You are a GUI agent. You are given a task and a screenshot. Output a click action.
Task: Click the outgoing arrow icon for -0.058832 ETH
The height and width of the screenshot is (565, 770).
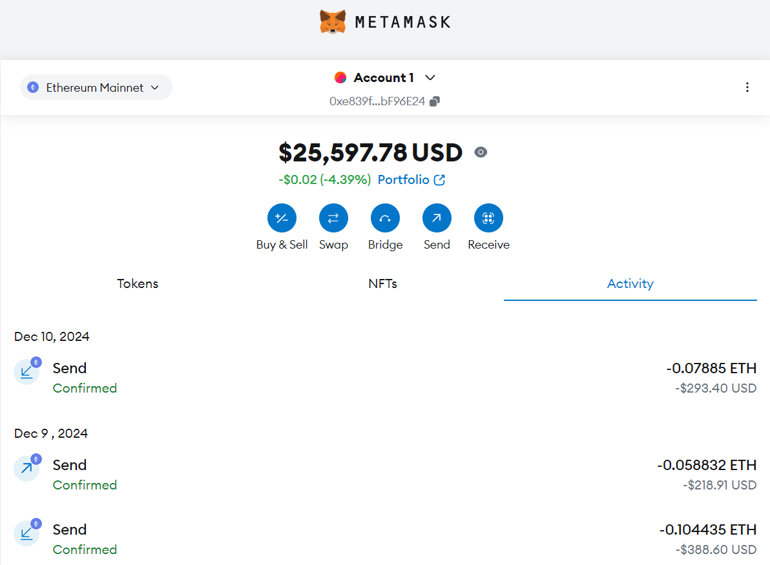click(26, 469)
